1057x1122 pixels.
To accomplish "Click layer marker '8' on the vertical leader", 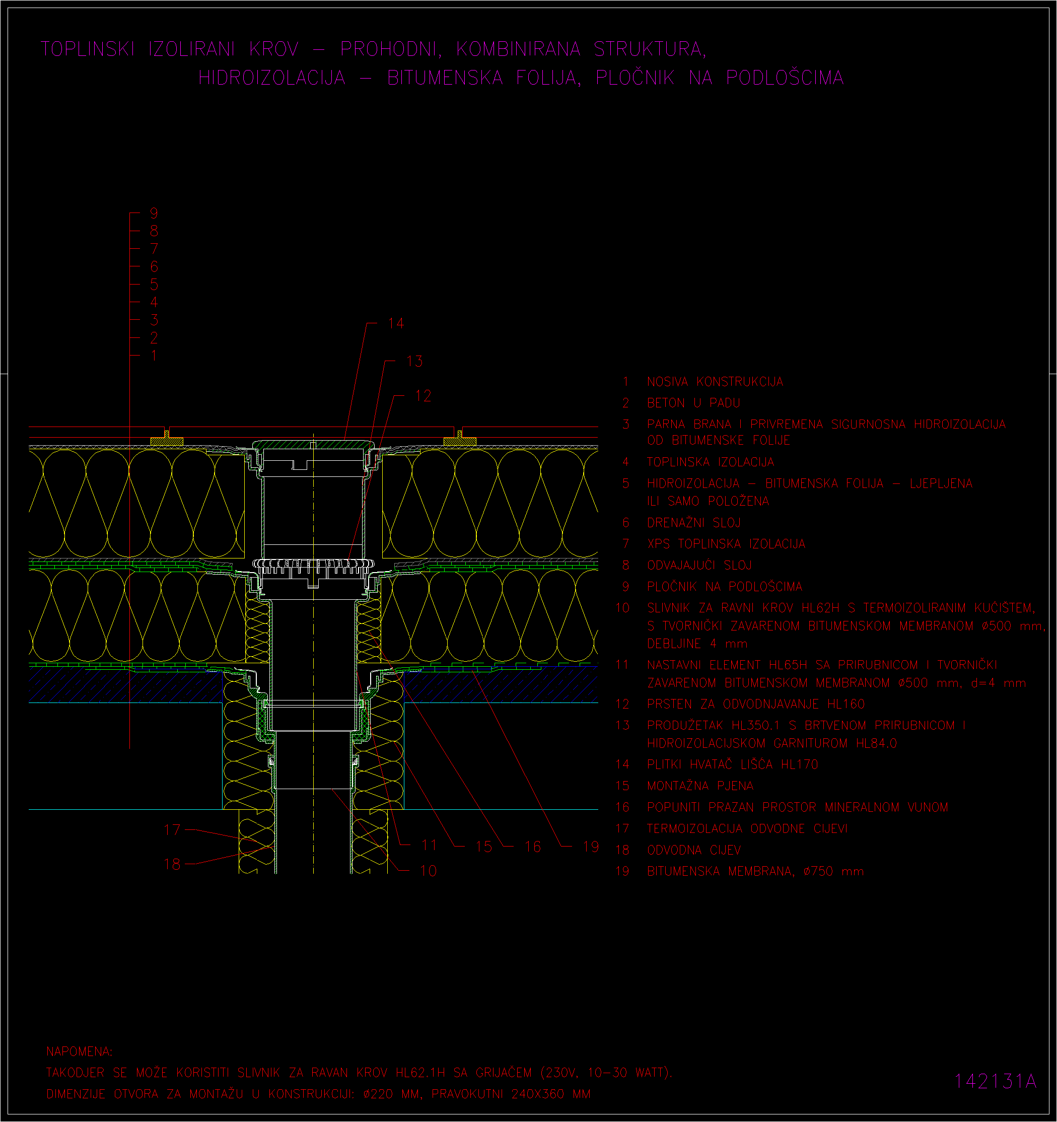I will [154, 231].
